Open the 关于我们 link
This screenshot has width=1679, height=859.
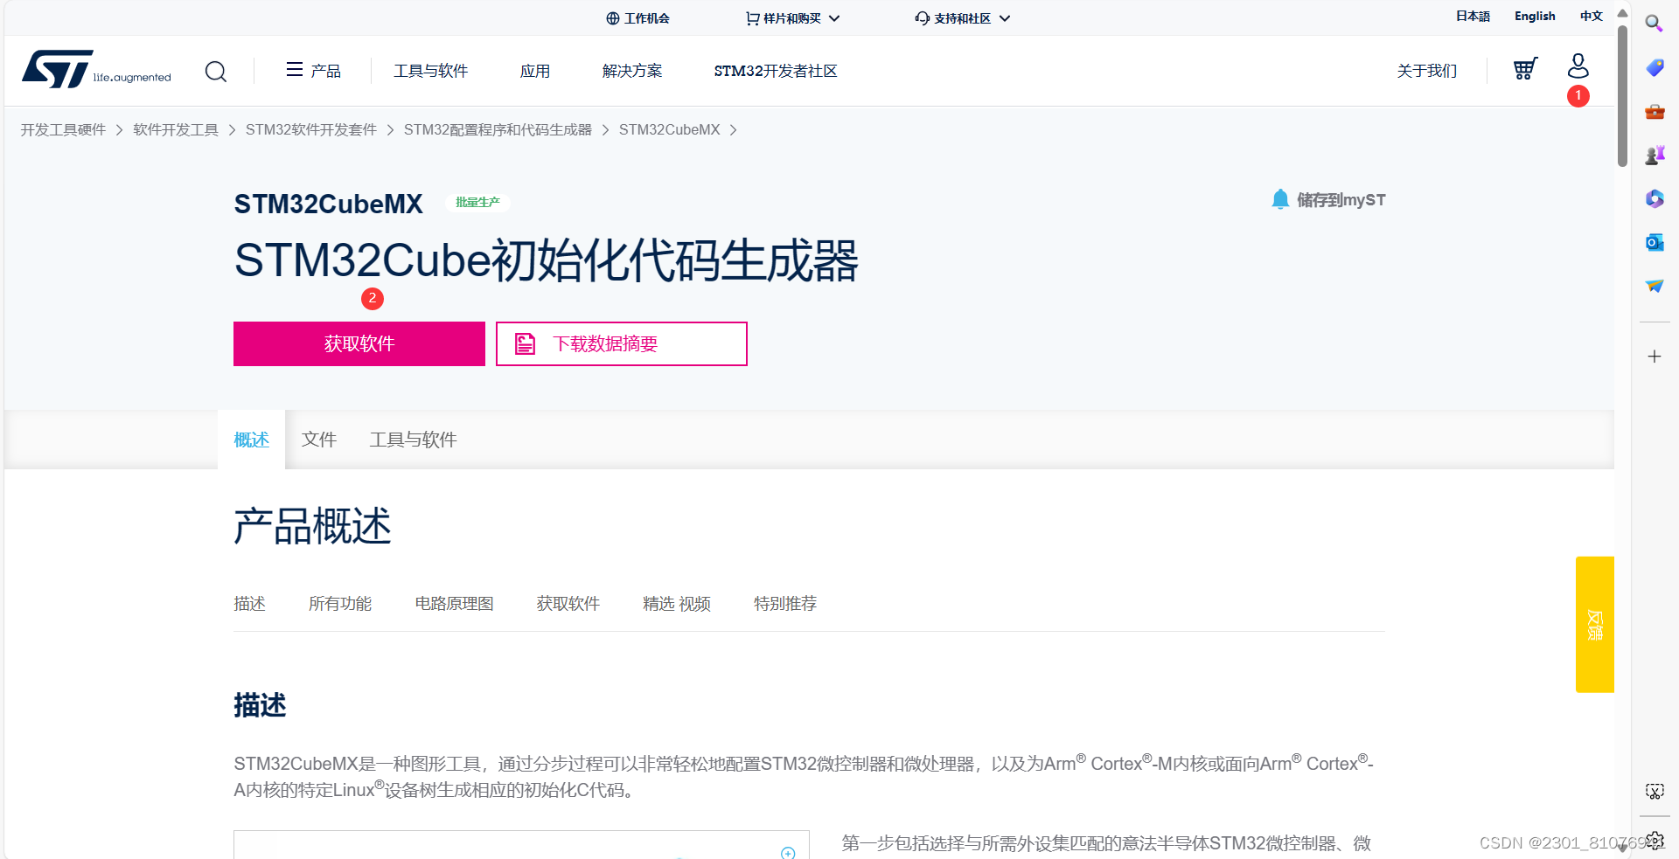[x=1427, y=71]
